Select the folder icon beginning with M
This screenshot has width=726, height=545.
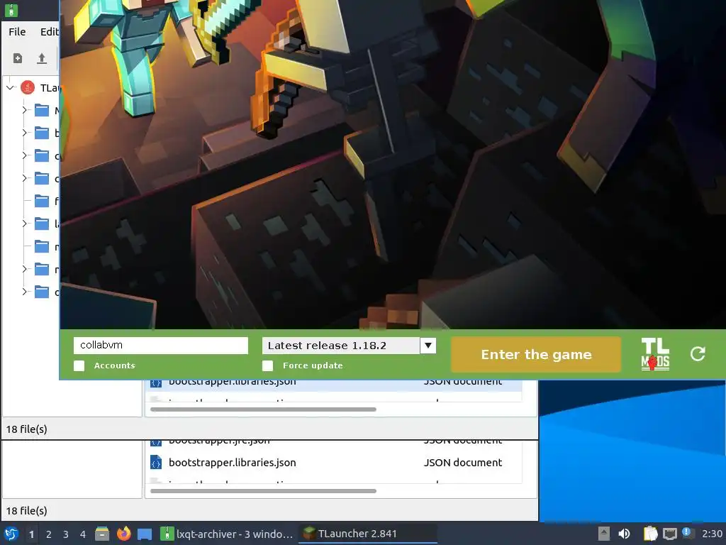coord(42,110)
